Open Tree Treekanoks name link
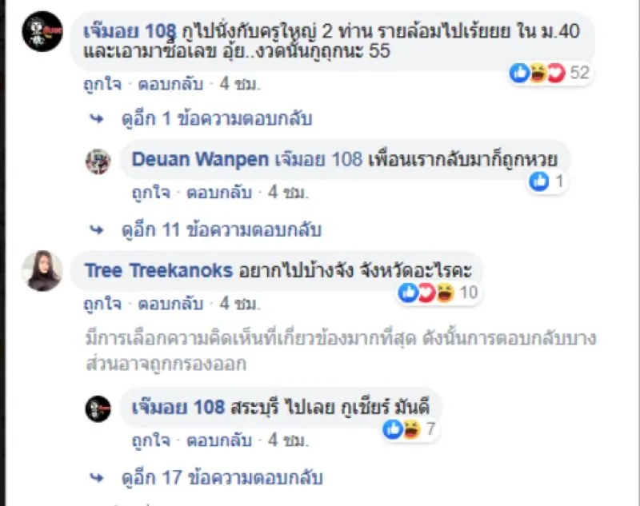 (x=158, y=270)
